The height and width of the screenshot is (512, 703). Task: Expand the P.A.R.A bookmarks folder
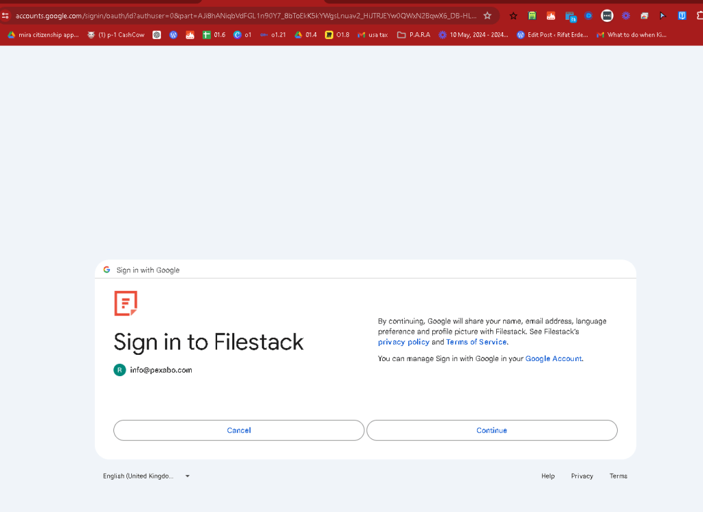[414, 34]
